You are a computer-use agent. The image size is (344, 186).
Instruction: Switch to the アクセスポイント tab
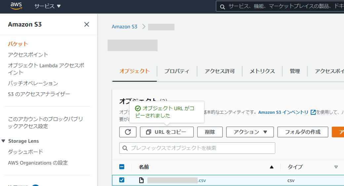tap(329, 71)
